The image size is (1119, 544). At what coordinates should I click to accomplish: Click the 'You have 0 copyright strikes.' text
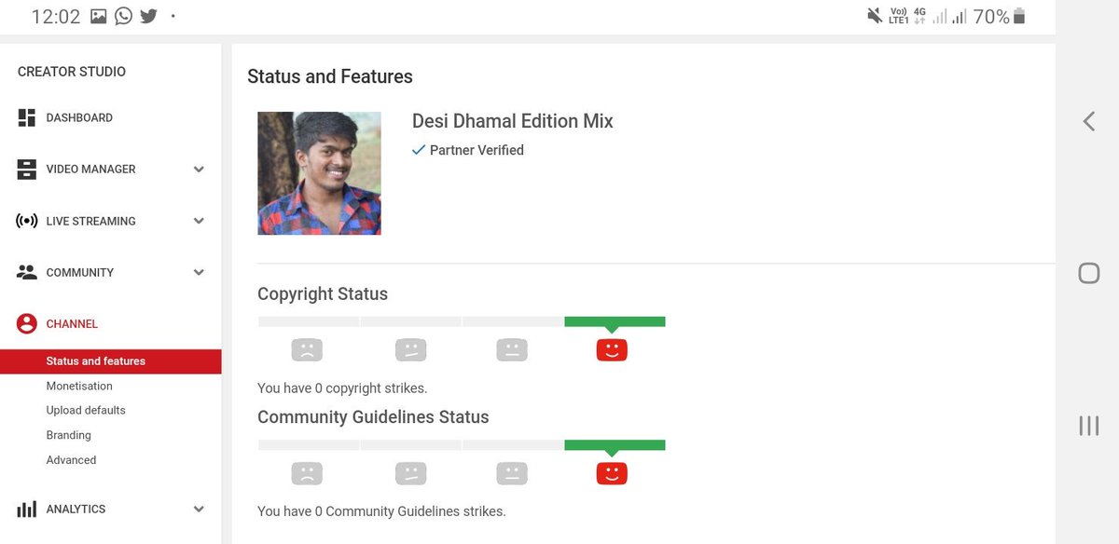(342, 388)
